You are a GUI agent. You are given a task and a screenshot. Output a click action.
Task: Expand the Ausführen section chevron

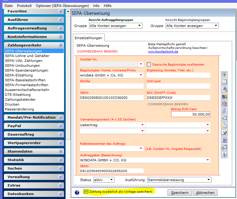[60, 20]
